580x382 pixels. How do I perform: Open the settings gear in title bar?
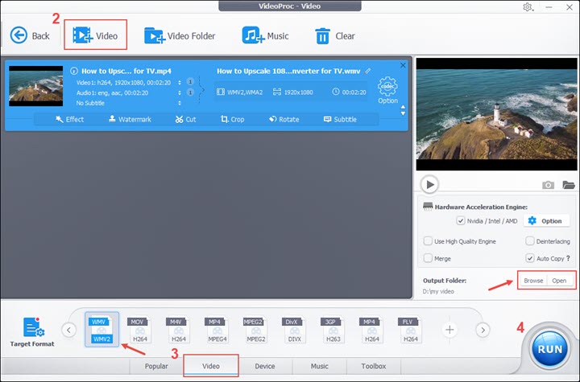527,7
